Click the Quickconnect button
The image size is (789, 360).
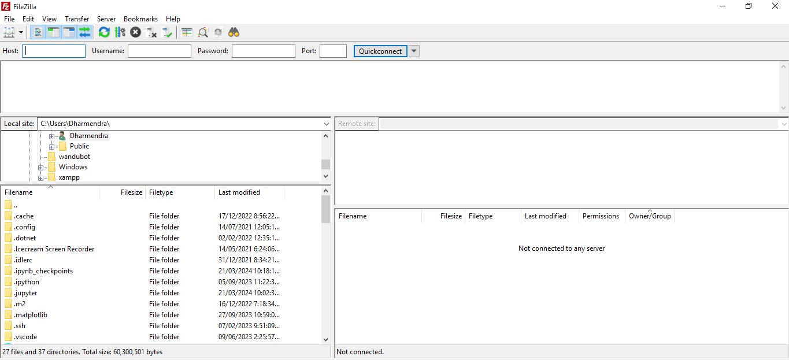tap(380, 51)
